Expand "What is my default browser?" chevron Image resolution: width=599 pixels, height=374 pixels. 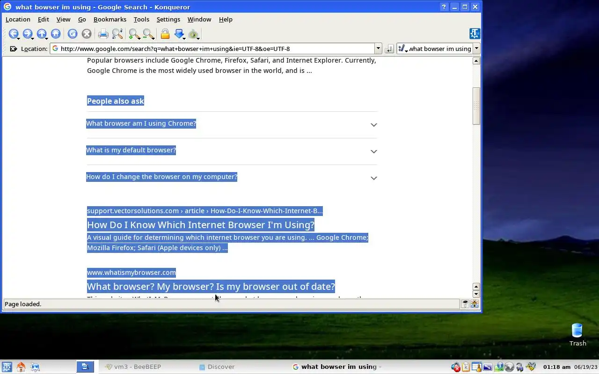pos(373,151)
